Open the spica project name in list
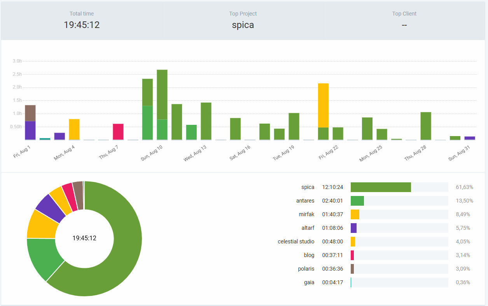 pos(308,187)
